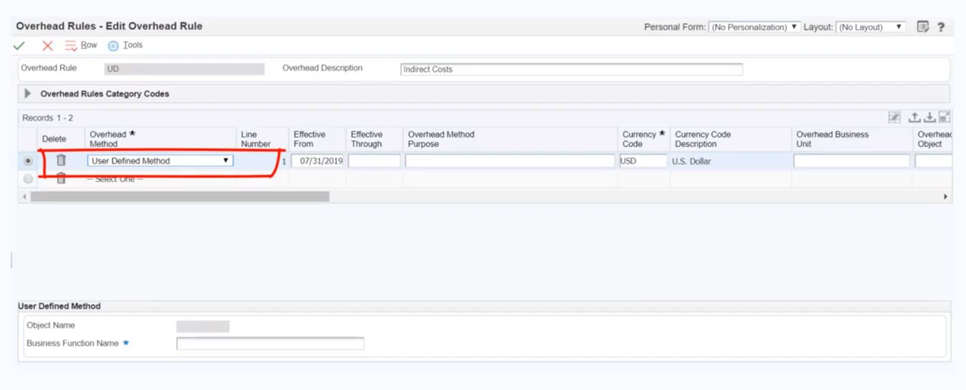Viewport: 966px width, 390px height.
Task: Click the Overhead Description text field
Action: [x=571, y=69]
